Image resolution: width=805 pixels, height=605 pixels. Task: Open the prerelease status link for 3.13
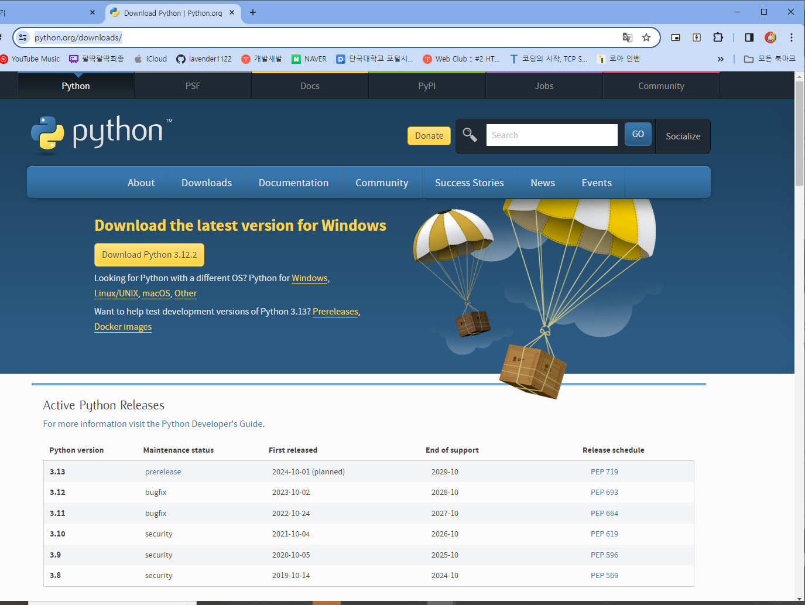click(163, 471)
